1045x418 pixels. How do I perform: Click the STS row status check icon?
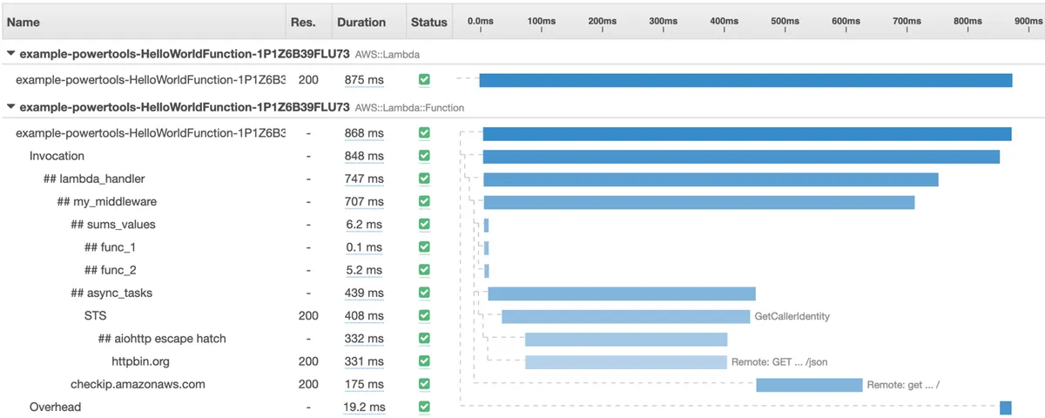[x=424, y=315]
